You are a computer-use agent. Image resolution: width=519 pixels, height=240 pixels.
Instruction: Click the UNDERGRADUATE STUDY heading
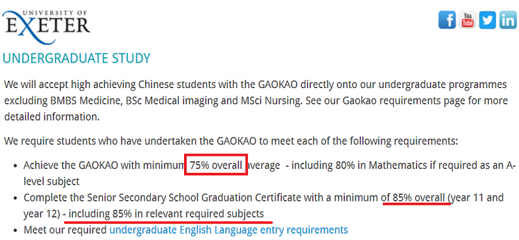click(x=76, y=58)
